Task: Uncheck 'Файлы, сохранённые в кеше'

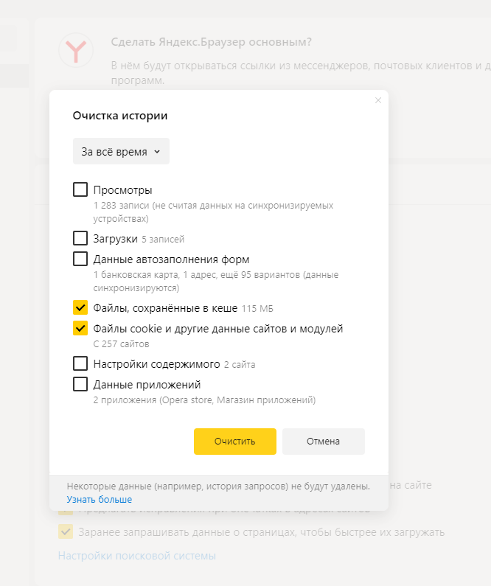Action: (x=80, y=307)
